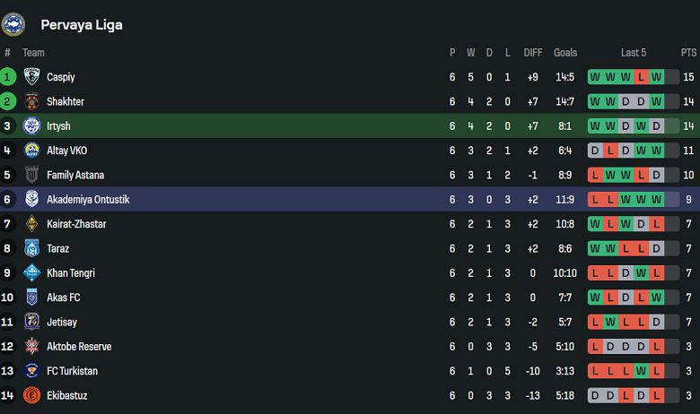Click the Aktobe Reserve team badge
Viewport: 700px width, 414px height.
pos(31,346)
